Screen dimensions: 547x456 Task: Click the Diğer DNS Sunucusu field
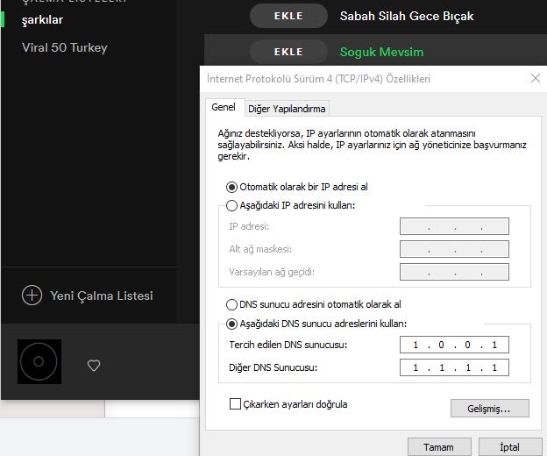pyautogui.click(x=454, y=367)
